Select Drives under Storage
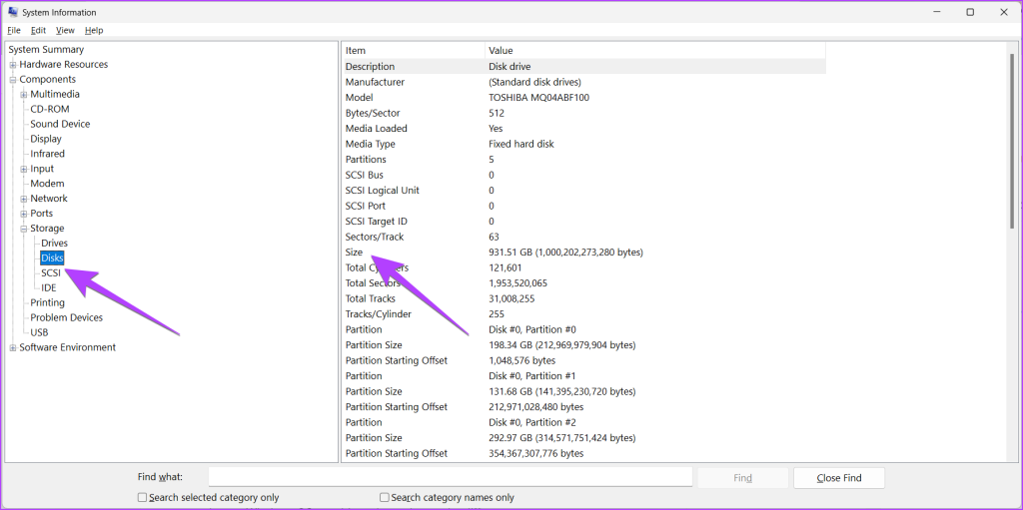Screen dimensions: 1023x510 point(54,244)
